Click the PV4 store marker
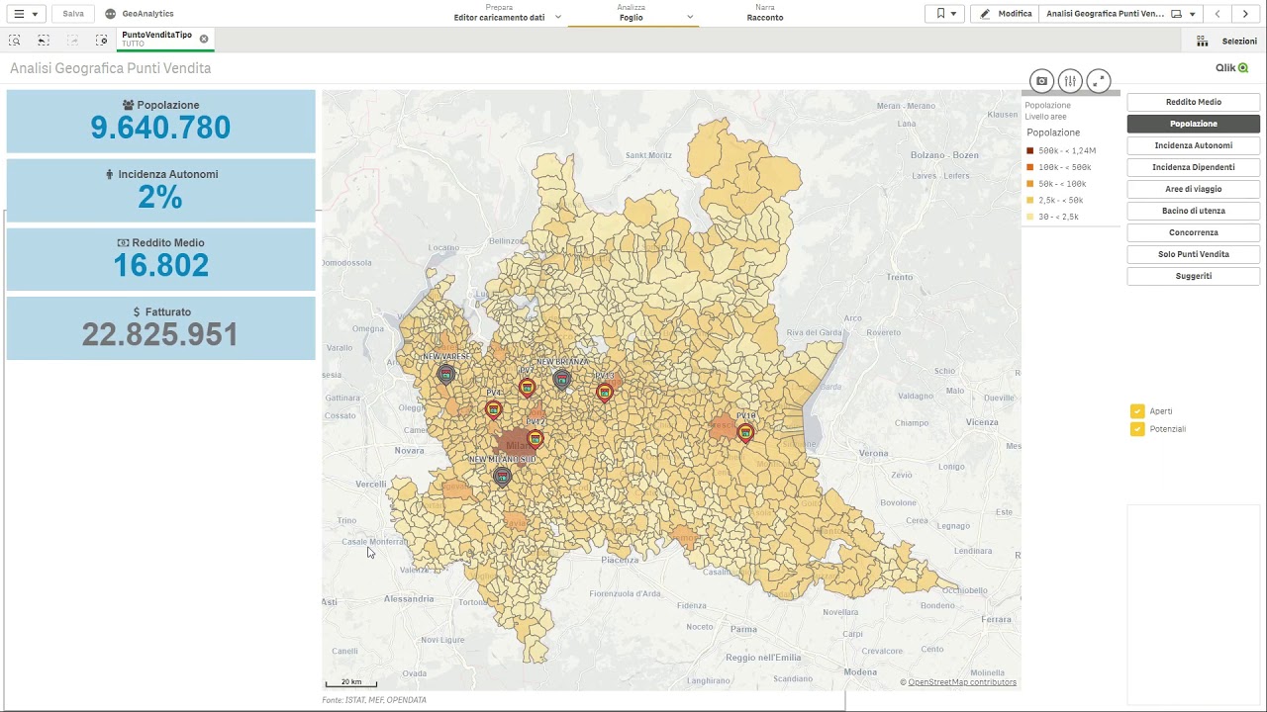The image size is (1267, 712). (x=493, y=409)
